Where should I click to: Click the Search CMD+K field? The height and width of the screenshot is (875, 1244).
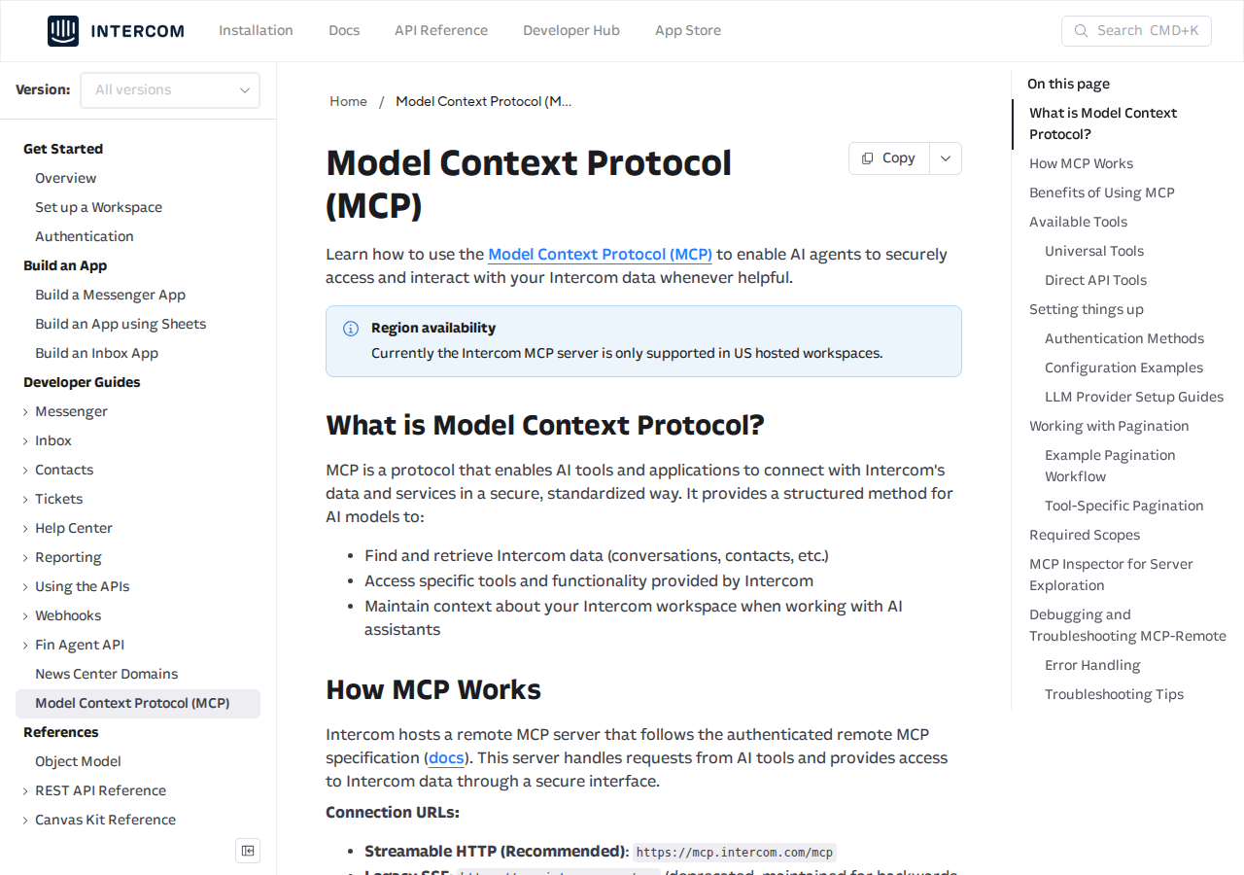(x=1136, y=31)
